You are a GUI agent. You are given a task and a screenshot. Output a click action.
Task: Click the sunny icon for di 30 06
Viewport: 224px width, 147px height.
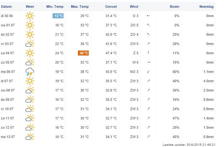pos(30,16)
